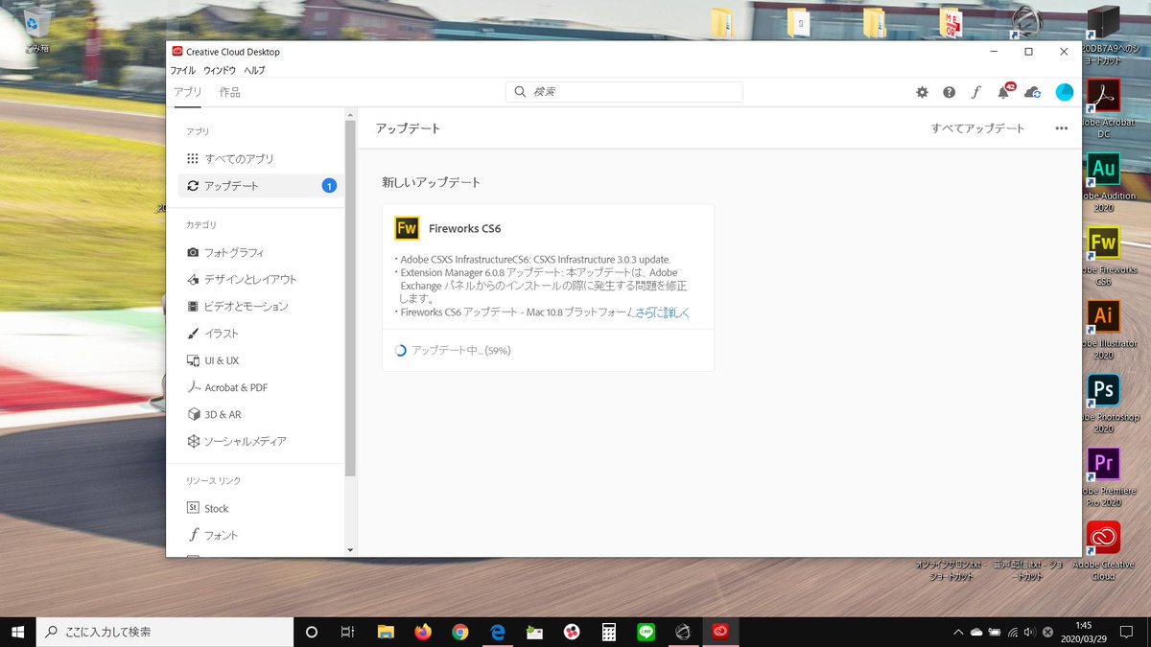Open Adobe Acrobat DC desktop shortcut
This screenshot has height=647, width=1151.
1103,109
